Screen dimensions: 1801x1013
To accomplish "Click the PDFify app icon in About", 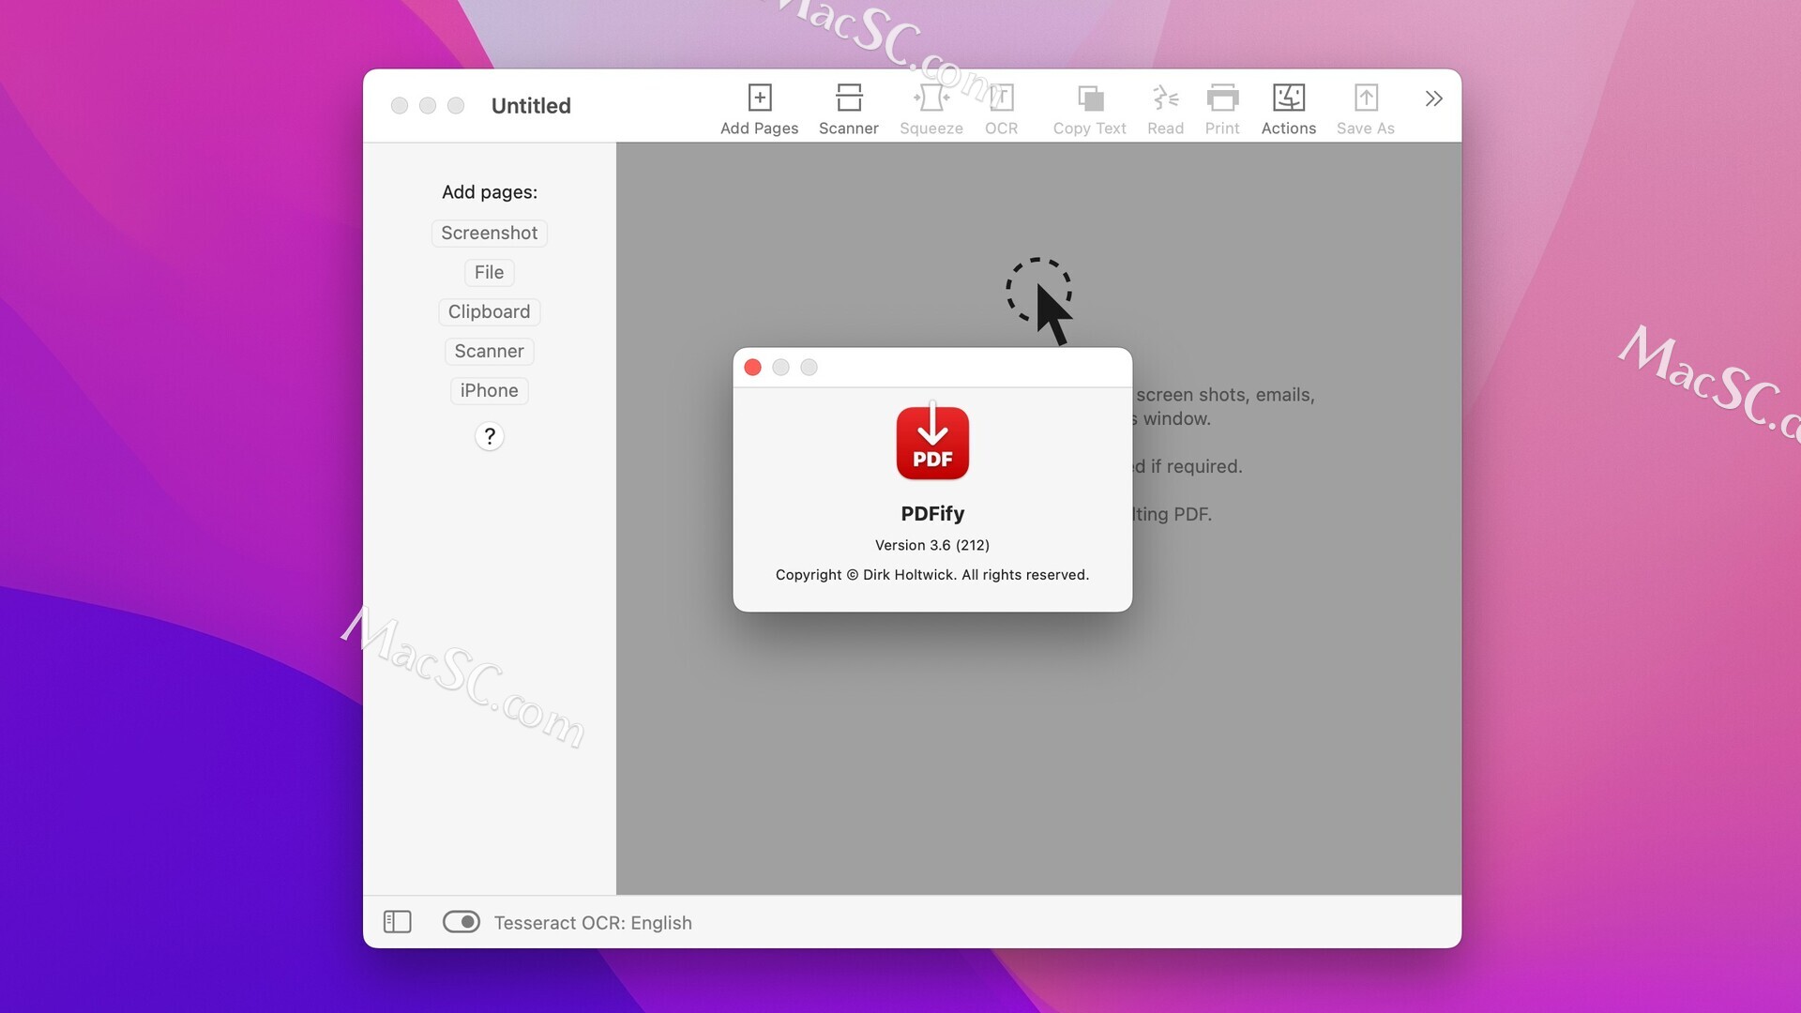I will pos(932,442).
